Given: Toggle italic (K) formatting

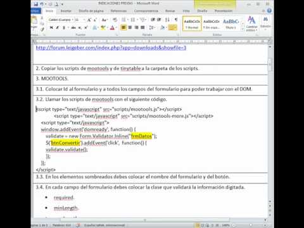Looking at the screenshot, I should [58, 27].
